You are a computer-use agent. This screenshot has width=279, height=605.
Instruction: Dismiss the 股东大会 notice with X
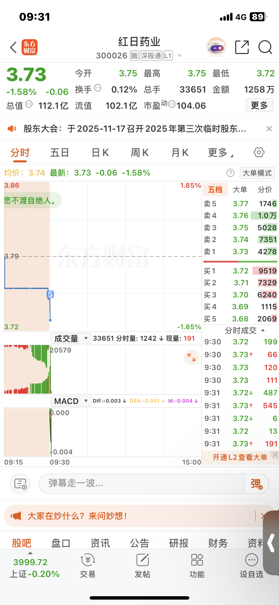269,129
